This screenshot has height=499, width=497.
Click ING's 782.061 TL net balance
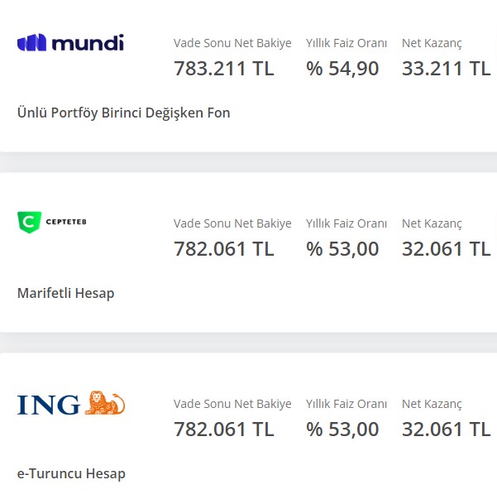coord(224,429)
